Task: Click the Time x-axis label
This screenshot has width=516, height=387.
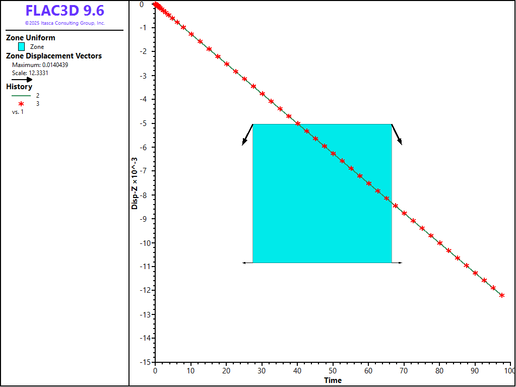Action: [333, 380]
